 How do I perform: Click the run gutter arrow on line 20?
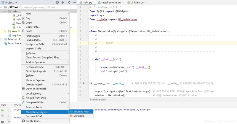pyautogui.click(x=84, y=83)
